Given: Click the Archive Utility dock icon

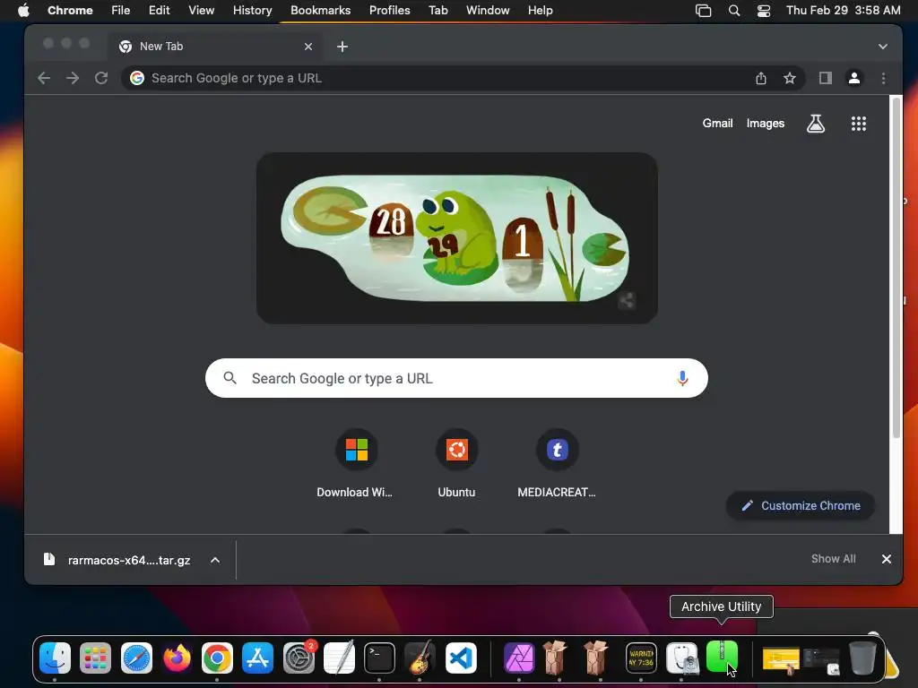Looking at the screenshot, I should [722, 657].
